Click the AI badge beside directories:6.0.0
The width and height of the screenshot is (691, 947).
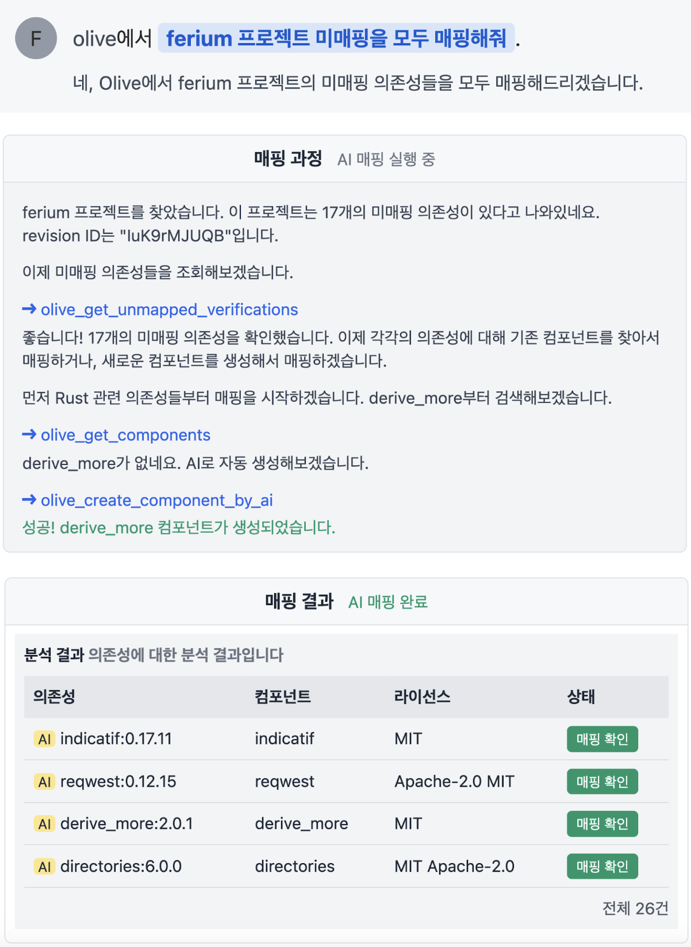click(x=44, y=867)
